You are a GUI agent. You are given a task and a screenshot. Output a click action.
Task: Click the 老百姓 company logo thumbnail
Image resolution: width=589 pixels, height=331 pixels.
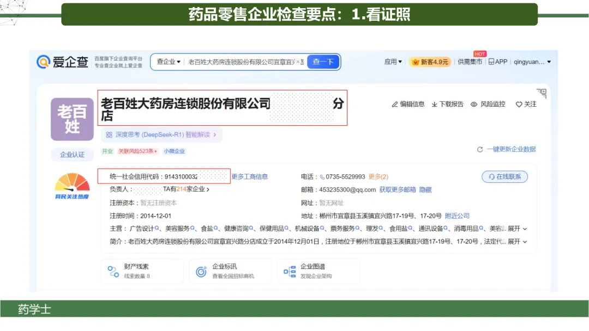72,119
